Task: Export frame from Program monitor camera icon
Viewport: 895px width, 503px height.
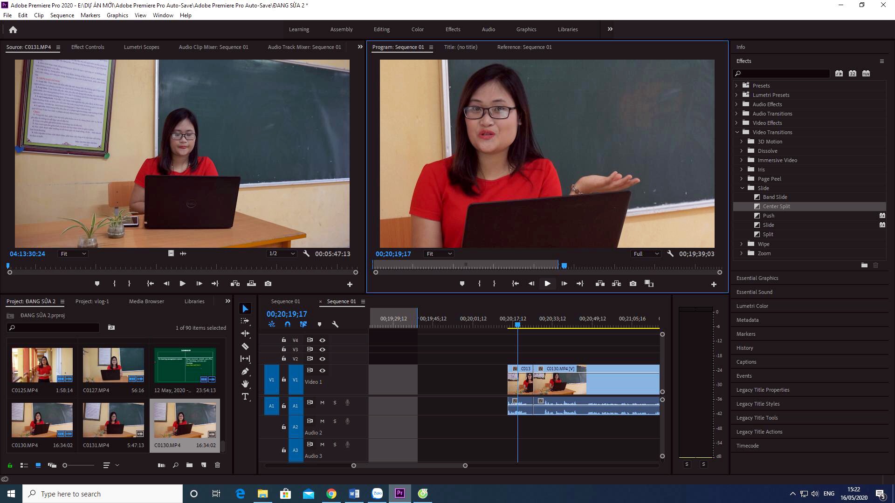Action: pos(633,284)
